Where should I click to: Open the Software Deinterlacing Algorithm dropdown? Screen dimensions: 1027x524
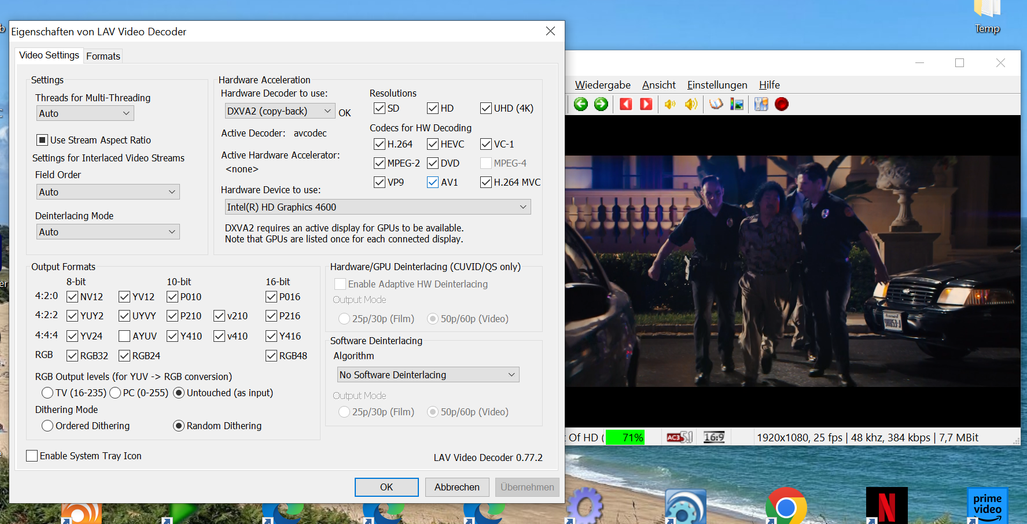click(x=428, y=375)
